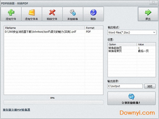Click the Format column header
This screenshot has width=159, height=119.
(x=94, y=28)
